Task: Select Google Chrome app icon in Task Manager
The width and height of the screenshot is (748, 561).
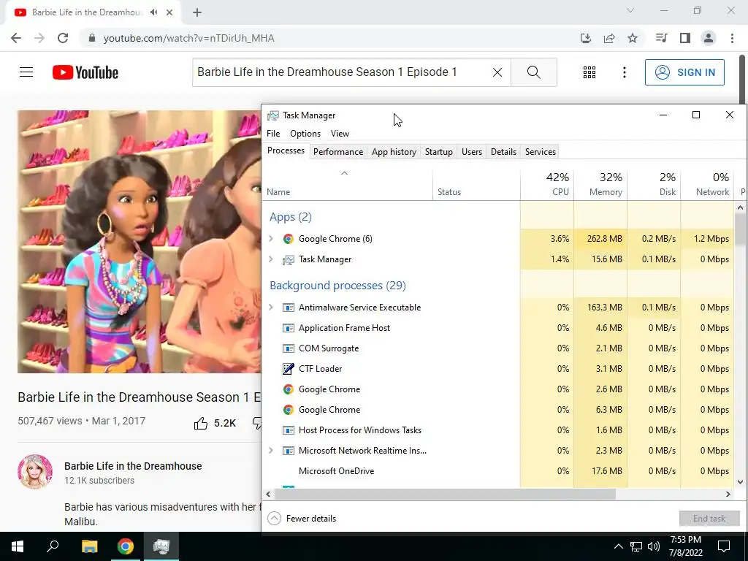Action: coord(288,239)
